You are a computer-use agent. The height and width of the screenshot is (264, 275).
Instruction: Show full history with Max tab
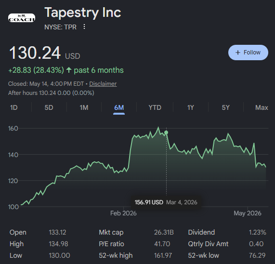click(x=262, y=107)
